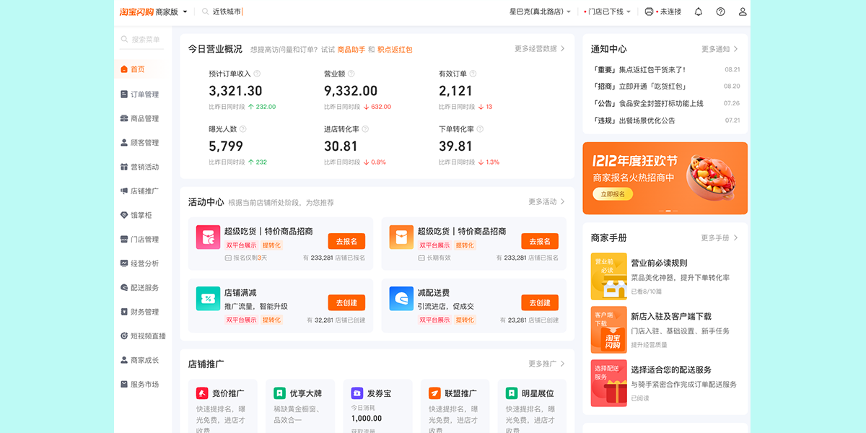The width and height of the screenshot is (866, 433).
Task: Click the 竞价推广 promotion icon
Action: [x=202, y=393]
